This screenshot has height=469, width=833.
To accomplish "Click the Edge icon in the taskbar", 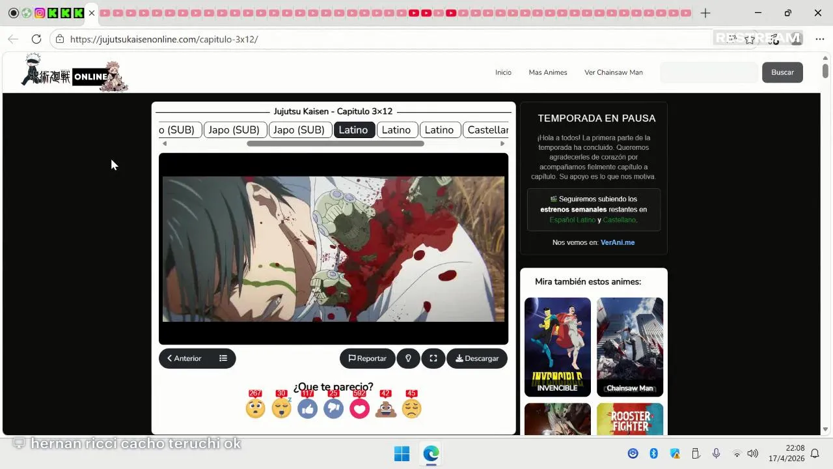I will 430,453.
